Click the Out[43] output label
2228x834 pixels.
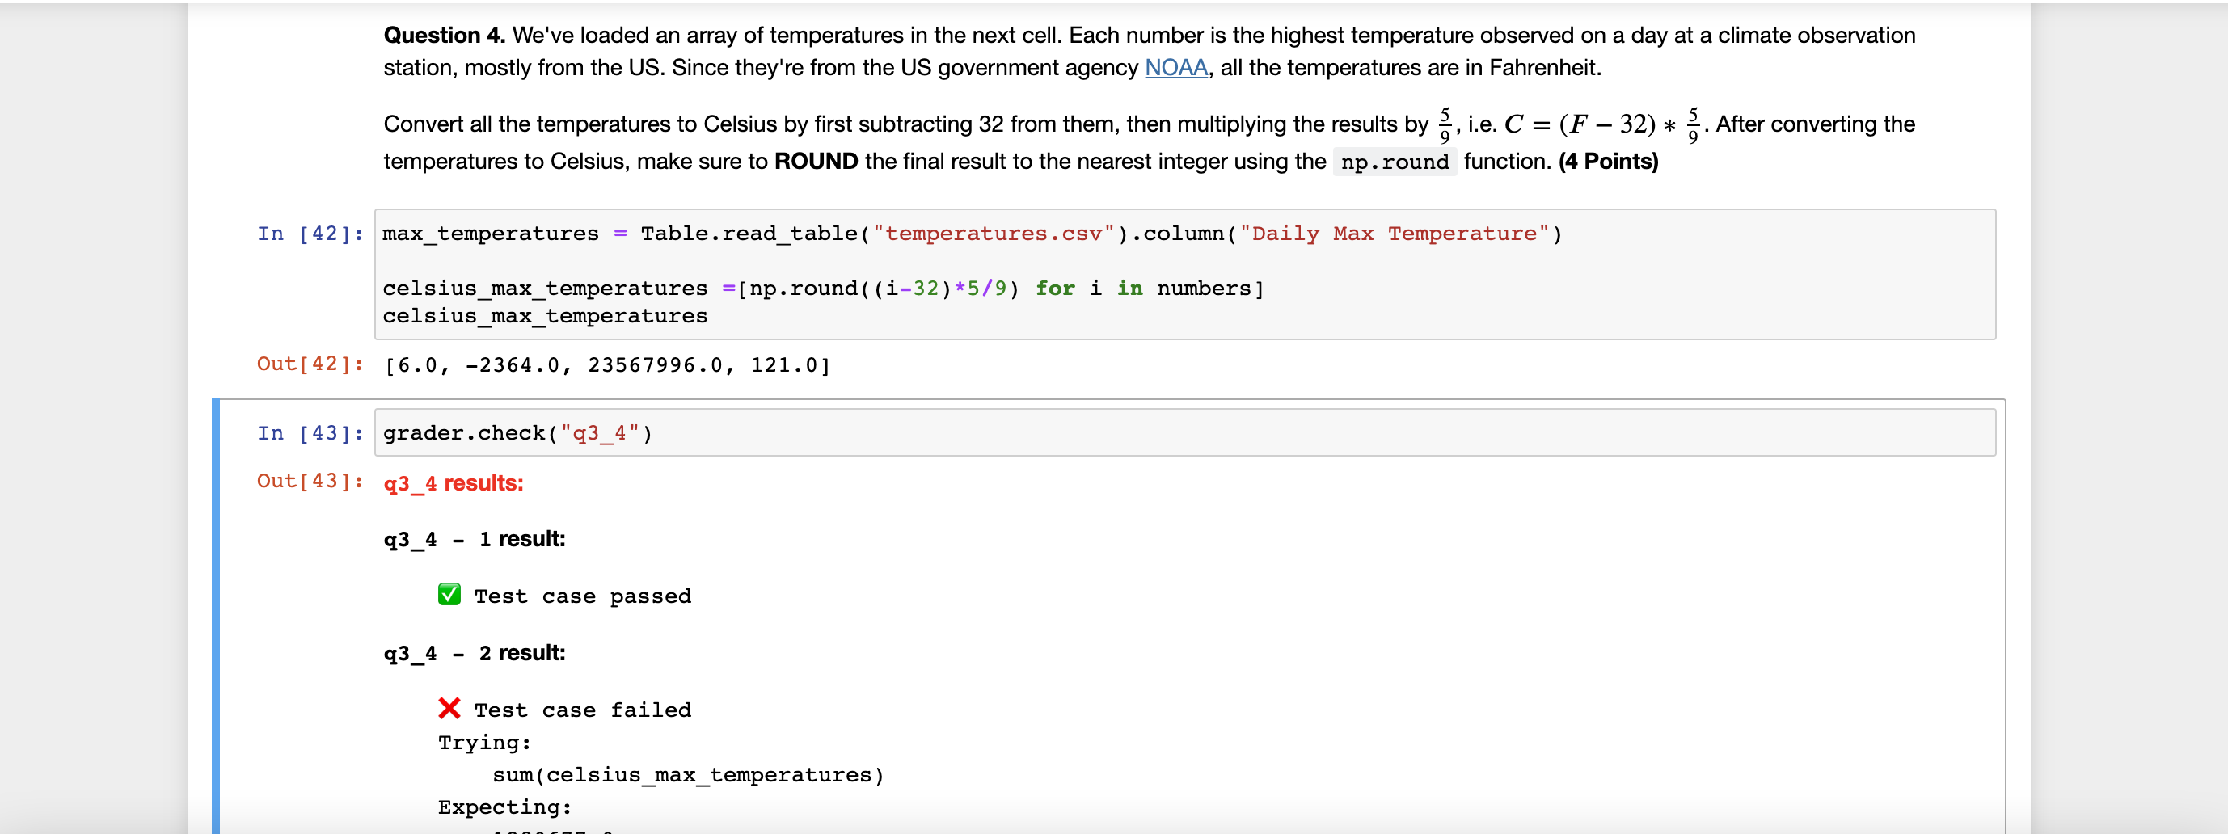(x=310, y=482)
